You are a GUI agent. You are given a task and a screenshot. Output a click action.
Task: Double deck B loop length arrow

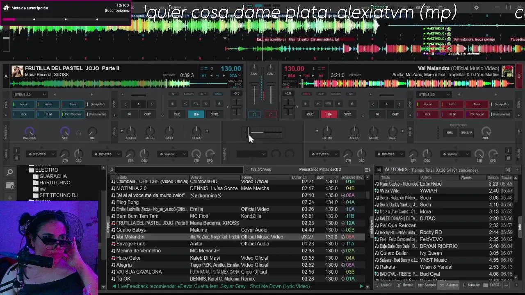coord(399,104)
